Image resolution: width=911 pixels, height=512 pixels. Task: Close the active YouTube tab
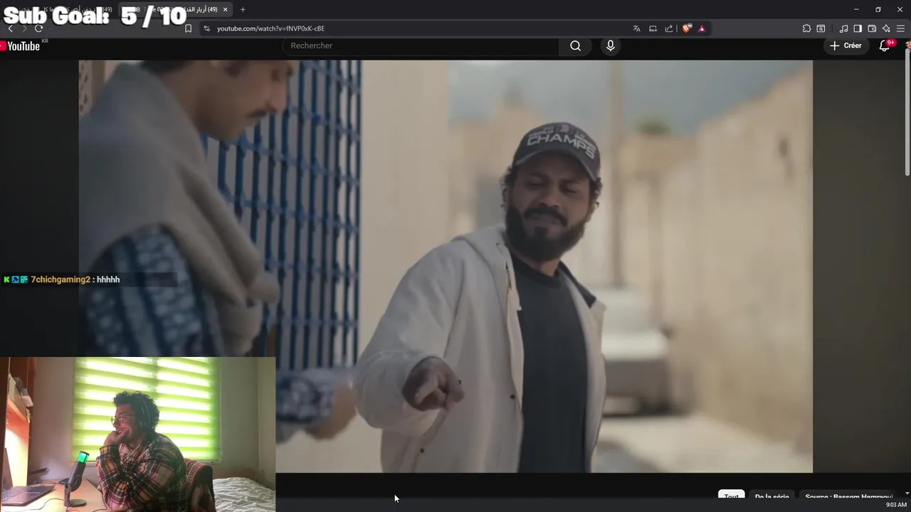(x=226, y=9)
